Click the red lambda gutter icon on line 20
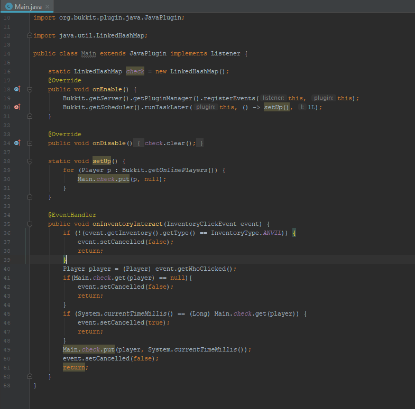This screenshot has height=409, width=415. [x=17, y=107]
